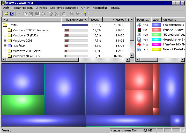This screenshot has height=133, width=186.
Task: Sort by Подкаталоги, % column header
Action: (75, 20)
